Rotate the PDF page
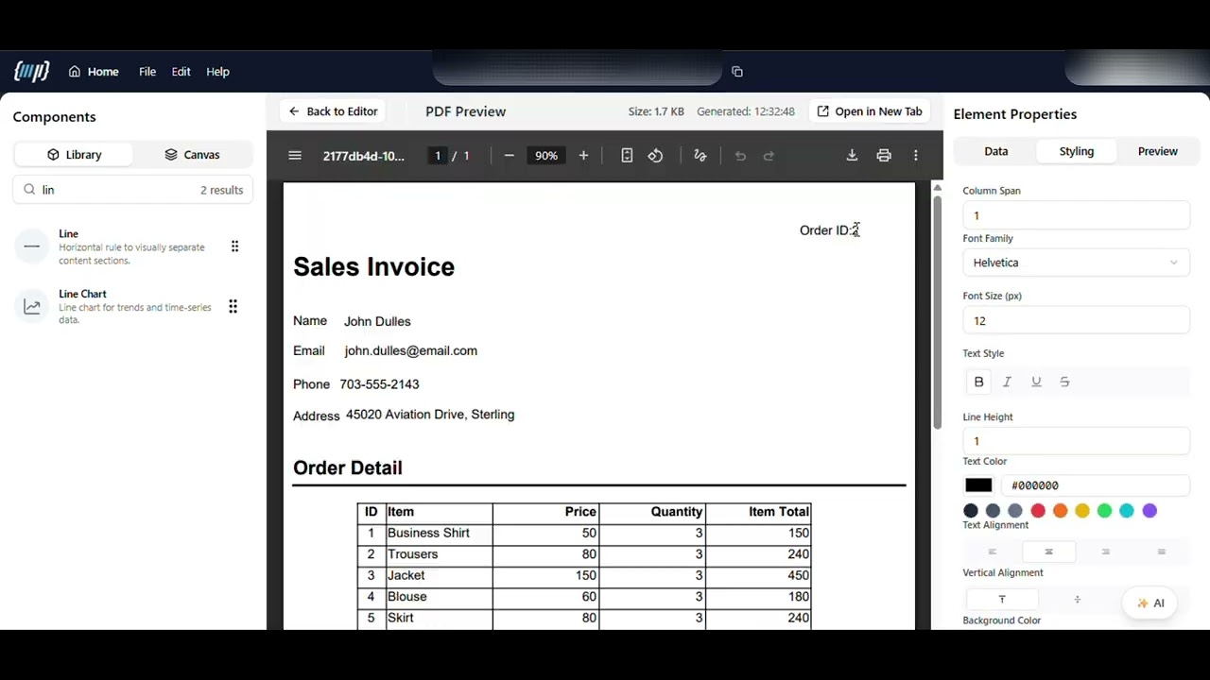 (655, 156)
